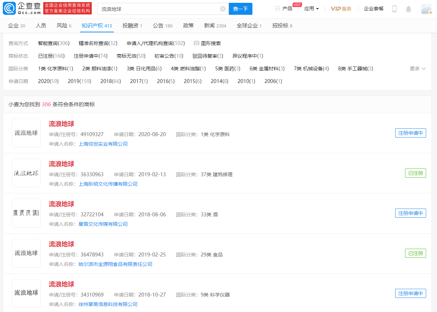Click 注册申请中 badge for 暴雪文化传媒
Screen dimensions: 437x312
click(x=411, y=213)
